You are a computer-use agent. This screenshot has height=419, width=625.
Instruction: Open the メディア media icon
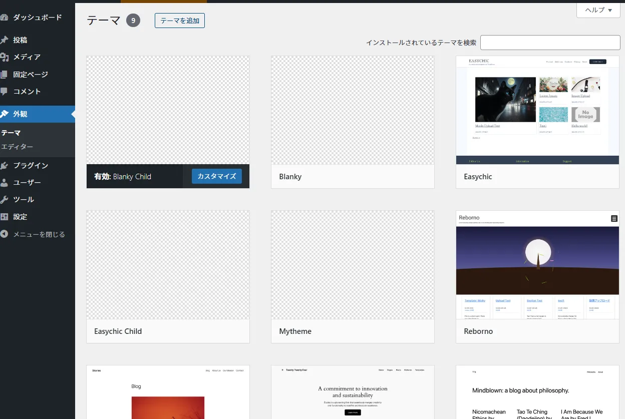(4, 57)
